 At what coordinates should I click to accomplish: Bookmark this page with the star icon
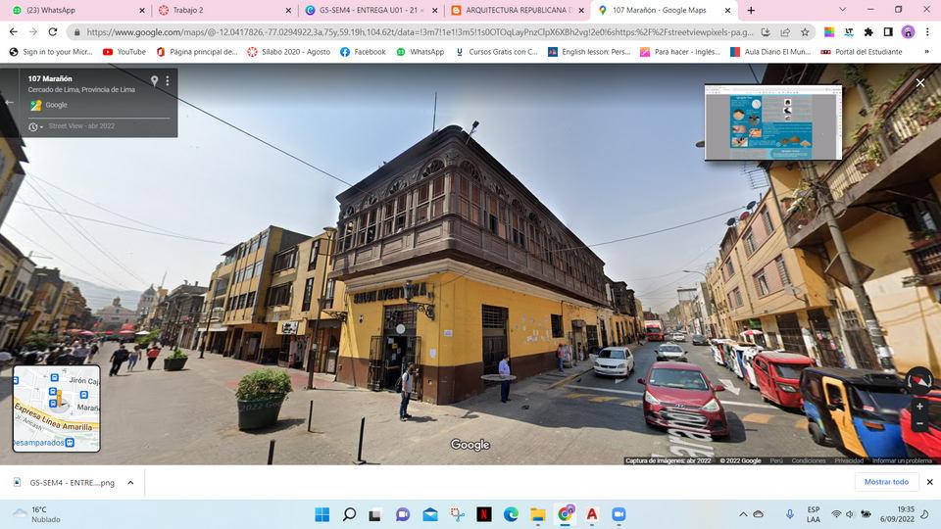[x=805, y=31]
